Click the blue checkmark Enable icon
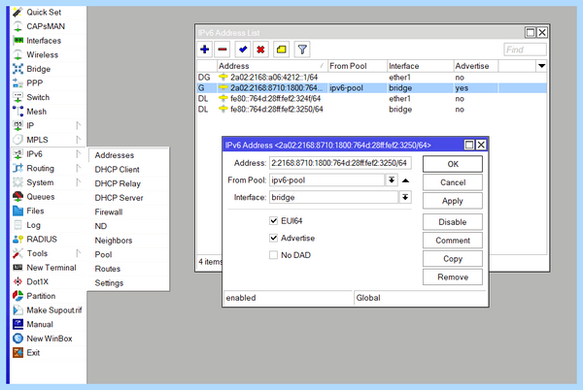 (243, 49)
